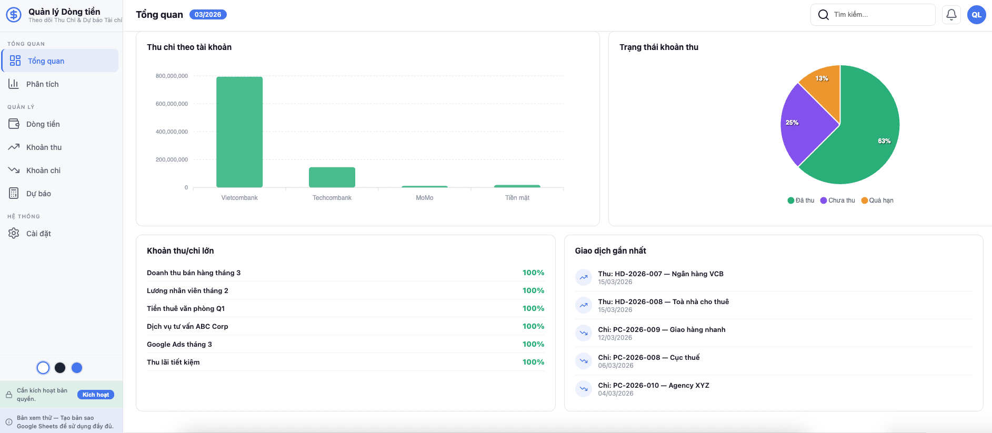
Task: Click the 03/2026 period badge
Action: tap(208, 15)
